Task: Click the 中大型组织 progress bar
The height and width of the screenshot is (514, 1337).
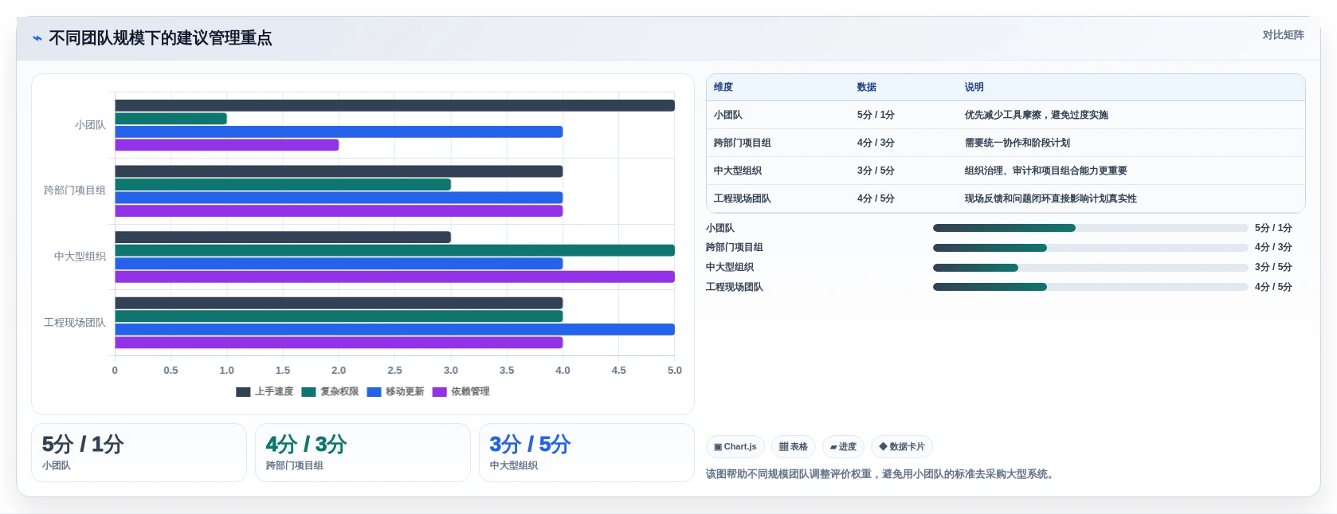Action: pyautogui.click(x=1091, y=268)
